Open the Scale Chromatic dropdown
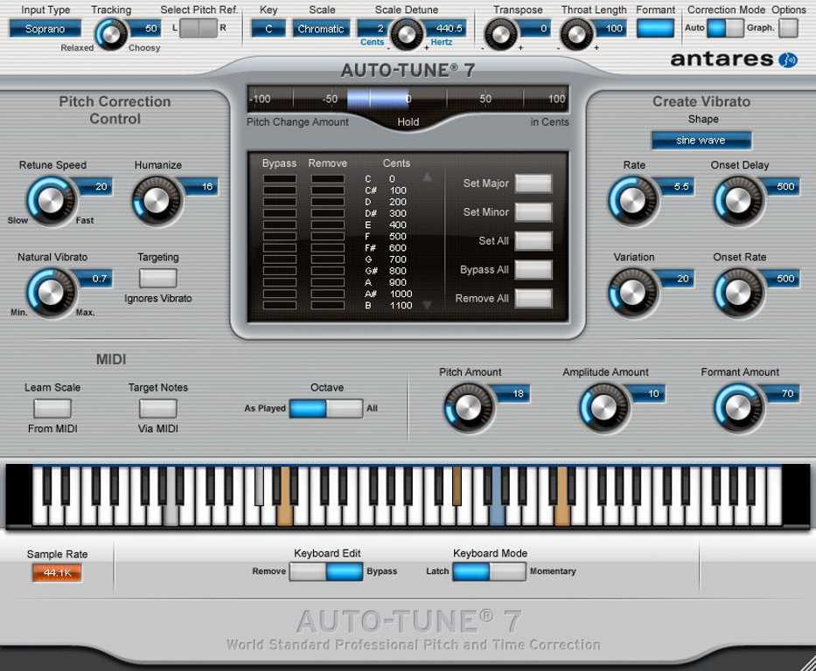The image size is (816, 671). point(321,29)
